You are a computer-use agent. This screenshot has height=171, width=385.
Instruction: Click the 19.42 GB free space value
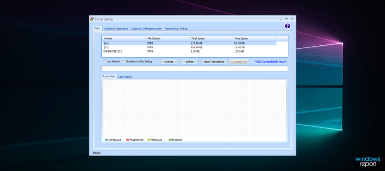tap(240, 47)
